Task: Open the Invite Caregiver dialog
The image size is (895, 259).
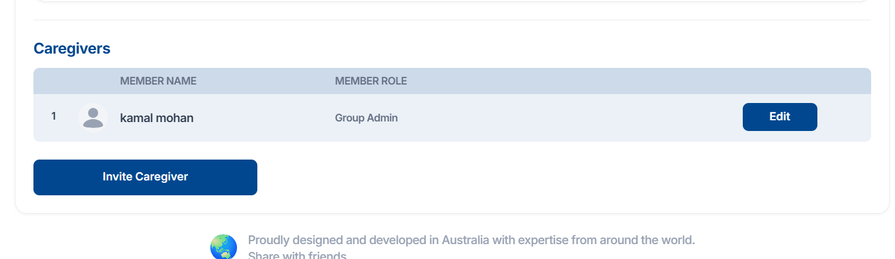Action: pyautogui.click(x=145, y=177)
